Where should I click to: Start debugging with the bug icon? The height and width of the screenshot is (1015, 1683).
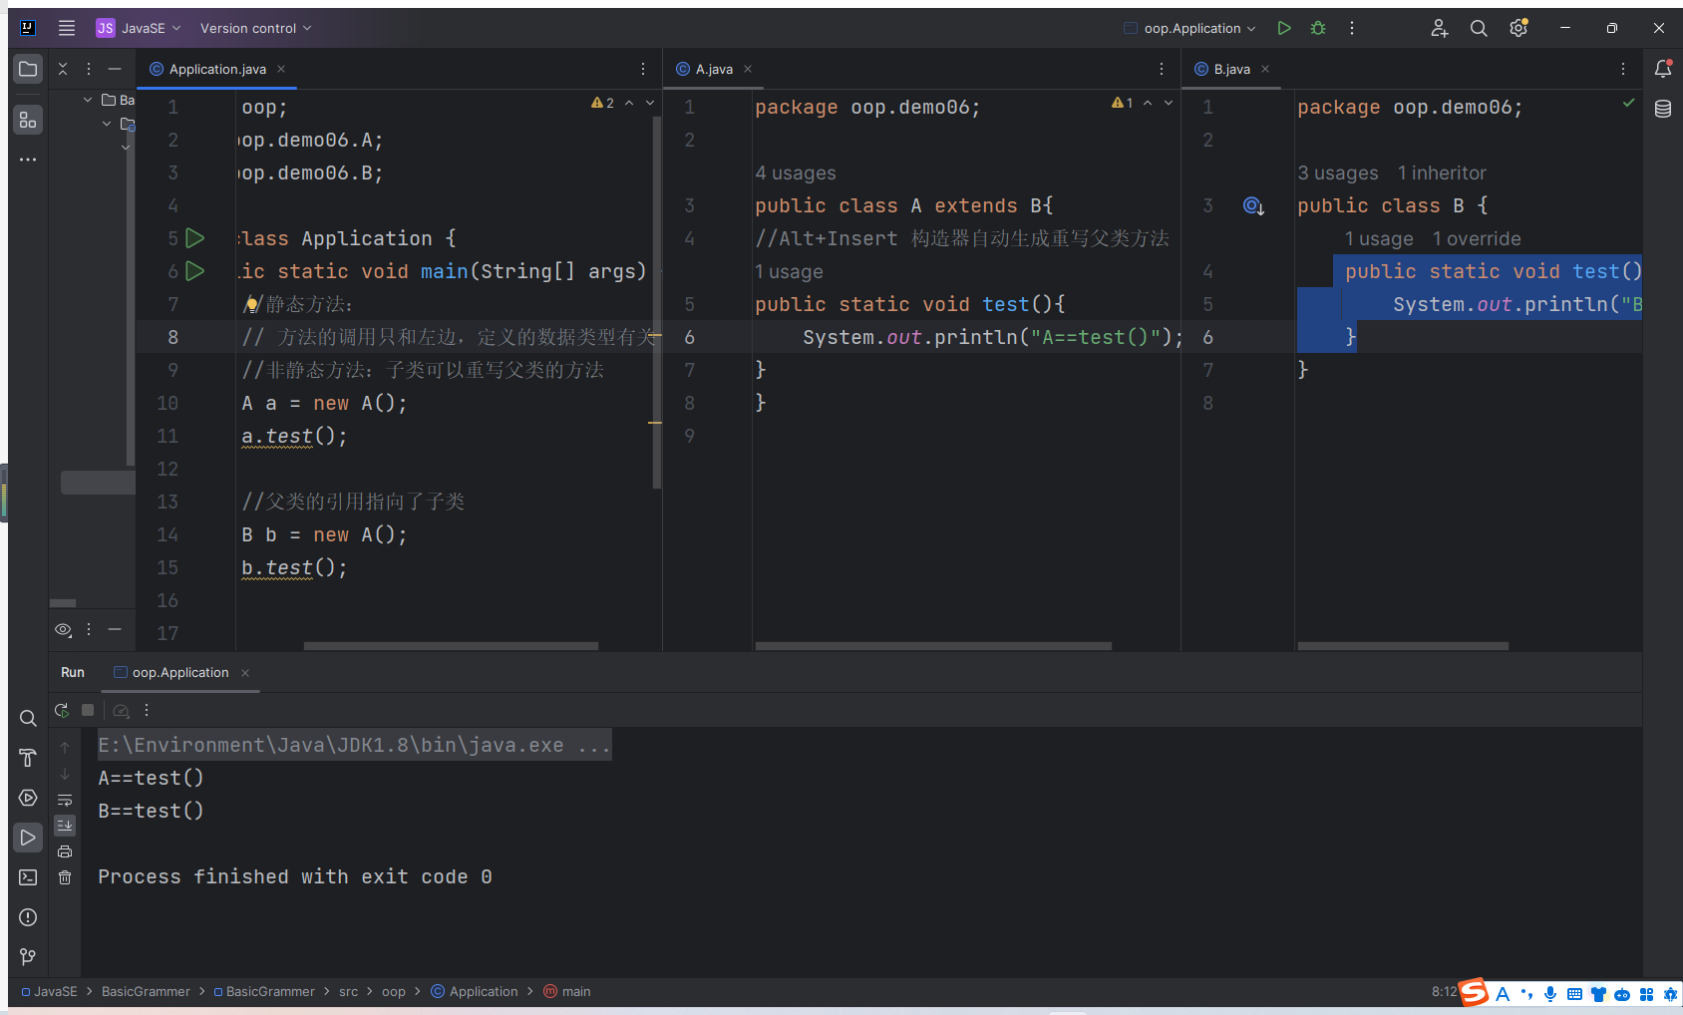[1318, 28]
